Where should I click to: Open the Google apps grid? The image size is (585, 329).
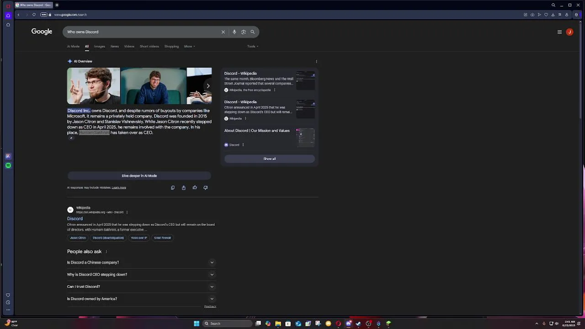(559, 32)
